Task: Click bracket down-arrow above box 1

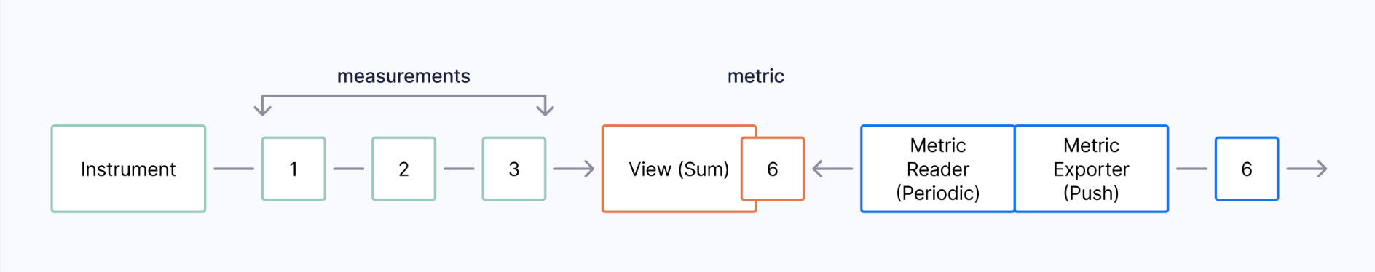Action: 262,108
